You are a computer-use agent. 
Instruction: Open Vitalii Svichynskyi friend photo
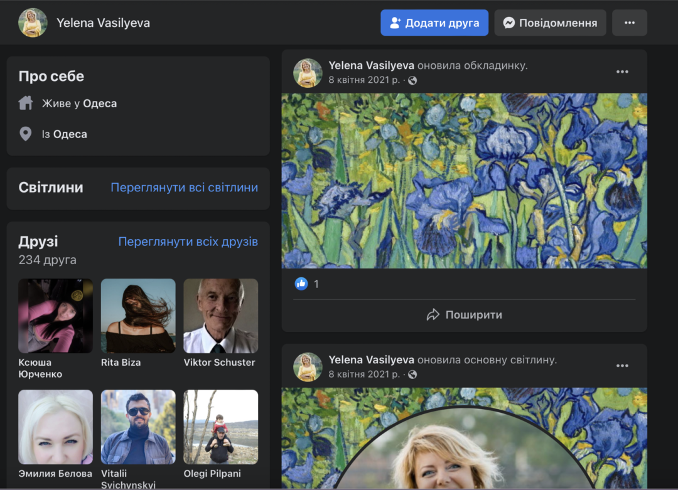pyautogui.click(x=138, y=427)
